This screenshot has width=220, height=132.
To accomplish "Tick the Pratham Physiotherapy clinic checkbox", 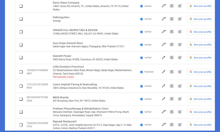I will 21,112.
